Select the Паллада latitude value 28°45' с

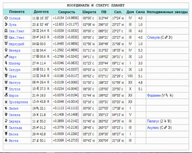coord(88,127)
